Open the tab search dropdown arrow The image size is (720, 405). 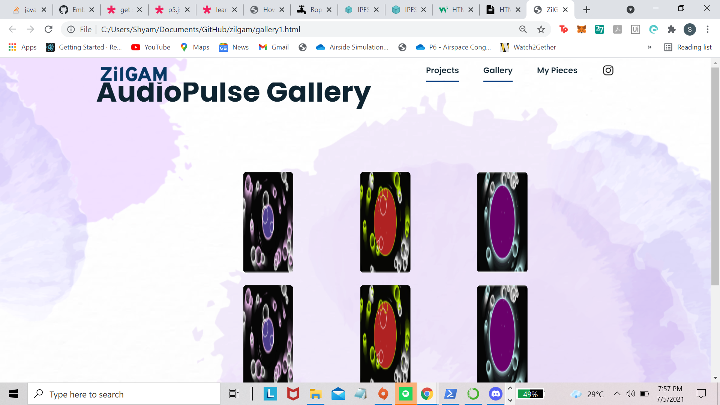pos(630,10)
